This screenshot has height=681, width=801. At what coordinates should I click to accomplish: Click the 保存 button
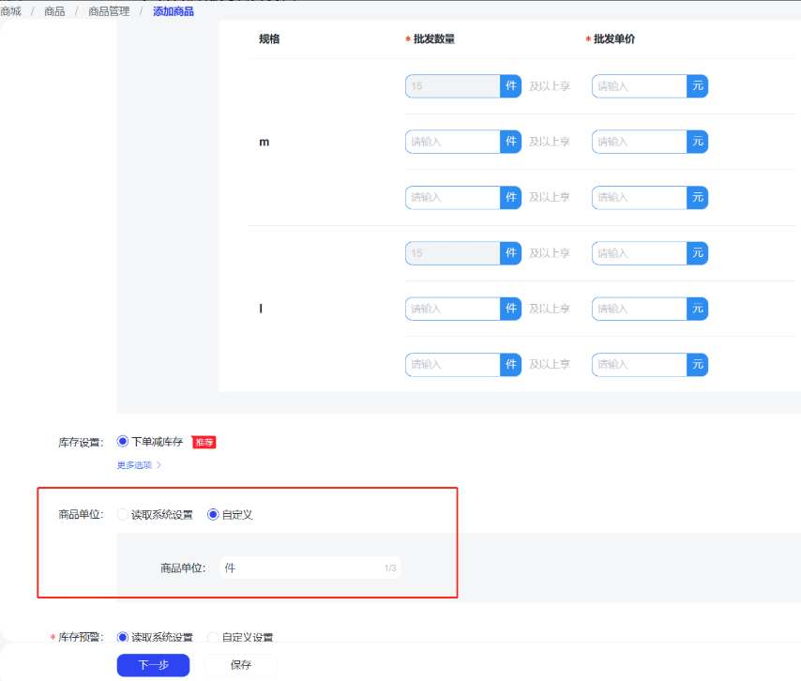(x=241, y=665)
